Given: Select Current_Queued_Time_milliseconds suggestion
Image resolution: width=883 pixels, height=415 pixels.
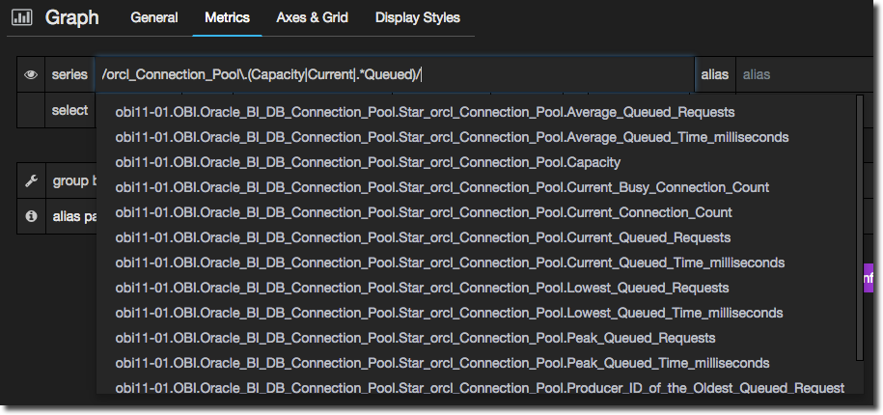Looking at the screenshot, I should pos(450,263).
